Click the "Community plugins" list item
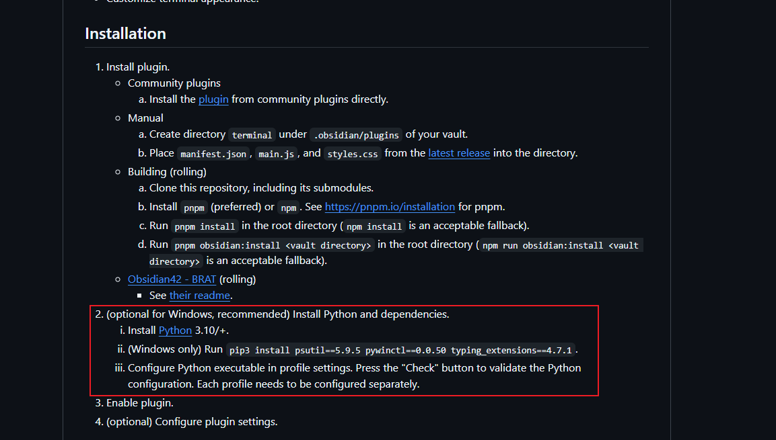The height and width of the screenshot is (440, 776). click(174, 83)
